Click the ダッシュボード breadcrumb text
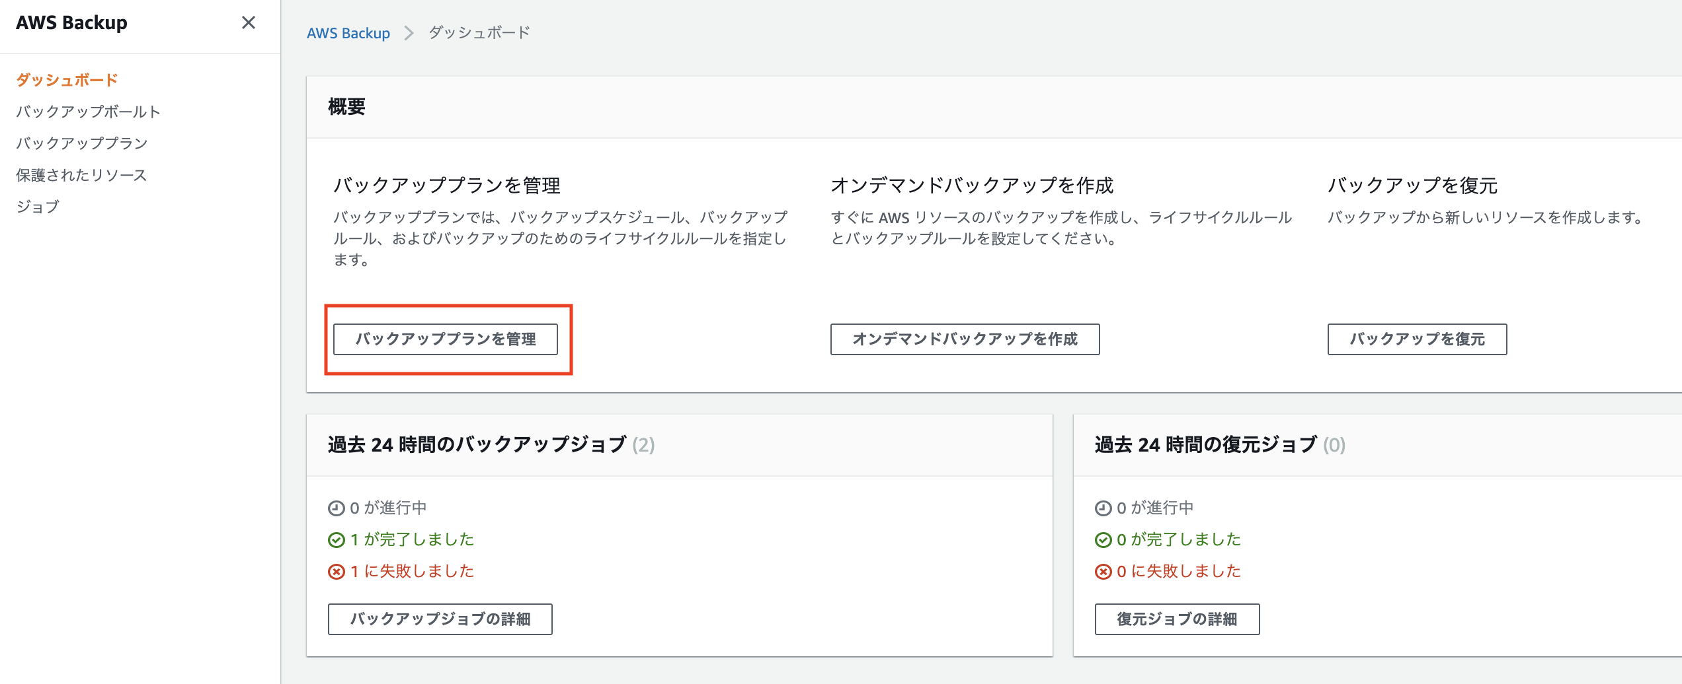Screen dimensions: 1682x684 click(x=479, y=33)
